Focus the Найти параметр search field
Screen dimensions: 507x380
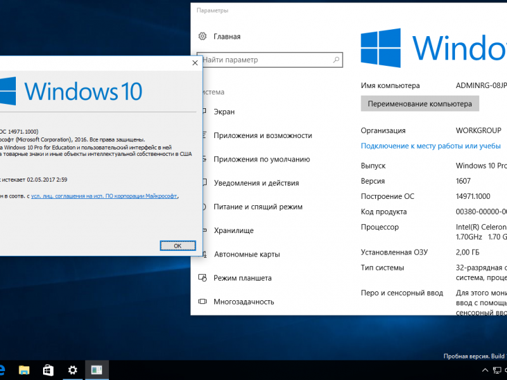click(x=270, y=60)
